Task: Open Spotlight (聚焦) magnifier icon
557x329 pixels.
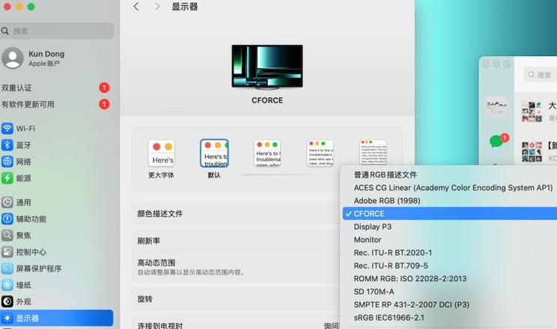Action: [x=7, y=236]
